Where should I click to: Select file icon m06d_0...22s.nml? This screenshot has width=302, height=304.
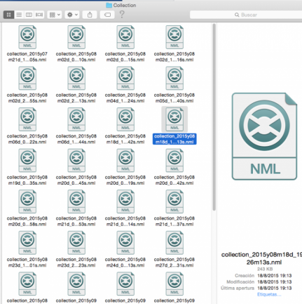point(27,119)
